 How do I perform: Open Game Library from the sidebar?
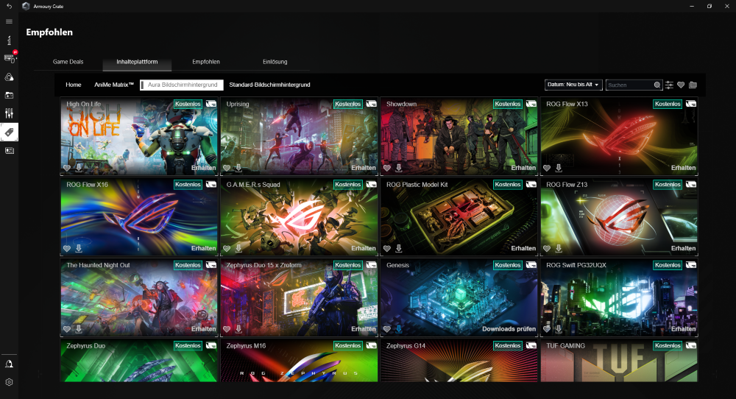coord(9,95)
